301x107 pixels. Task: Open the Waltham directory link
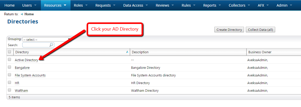point(21,91)
